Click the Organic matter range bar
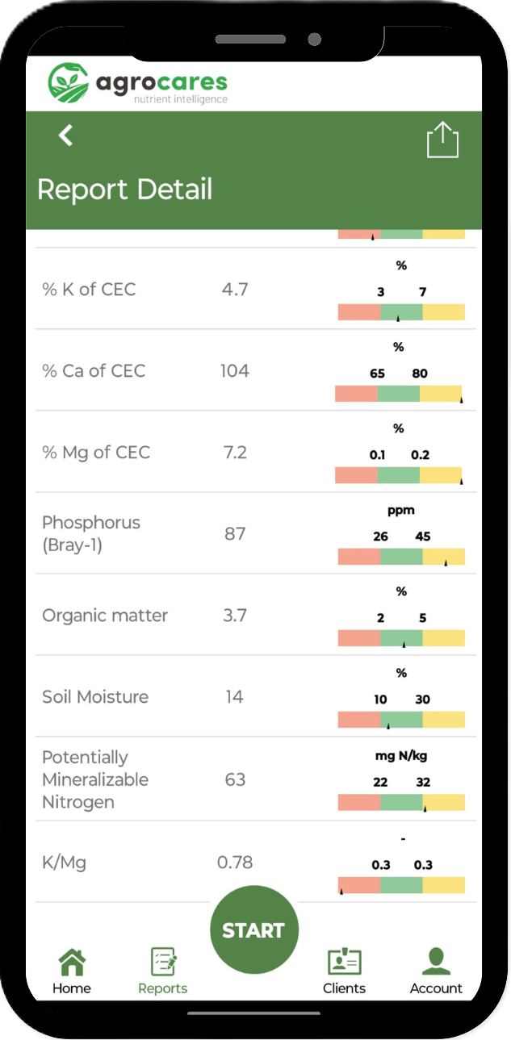The width and height of the screenshot is (511, 1040). (401, 638)
